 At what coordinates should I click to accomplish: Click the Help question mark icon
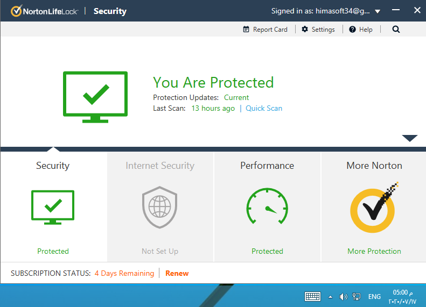click(x=352, y=29)
